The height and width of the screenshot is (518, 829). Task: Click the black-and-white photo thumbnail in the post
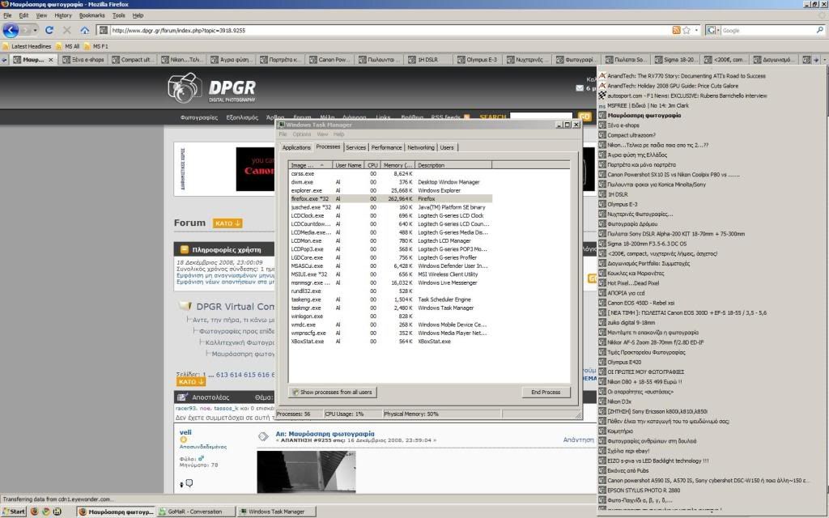306,472
